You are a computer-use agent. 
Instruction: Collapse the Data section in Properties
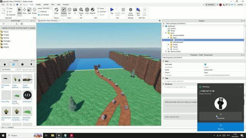tap(163, 61)
